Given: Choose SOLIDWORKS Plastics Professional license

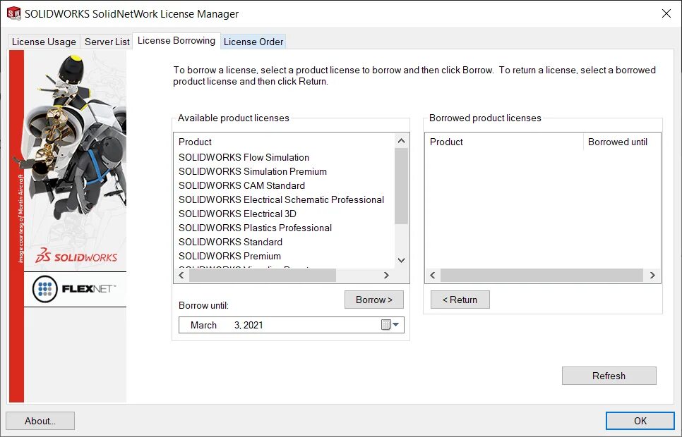Looking at the screenshot, I should [255, 228].
